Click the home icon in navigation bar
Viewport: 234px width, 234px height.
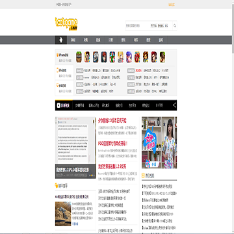coord(61,40)
